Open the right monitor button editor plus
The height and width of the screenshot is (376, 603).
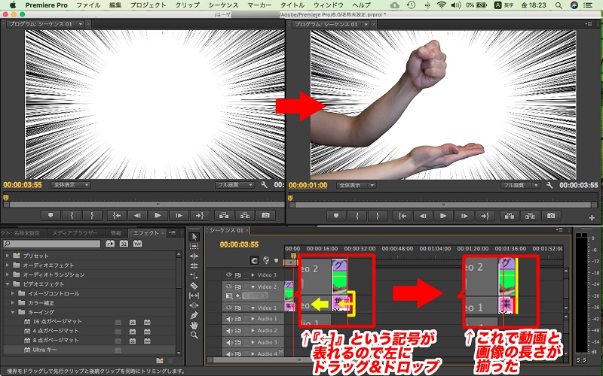pos(592,217)
